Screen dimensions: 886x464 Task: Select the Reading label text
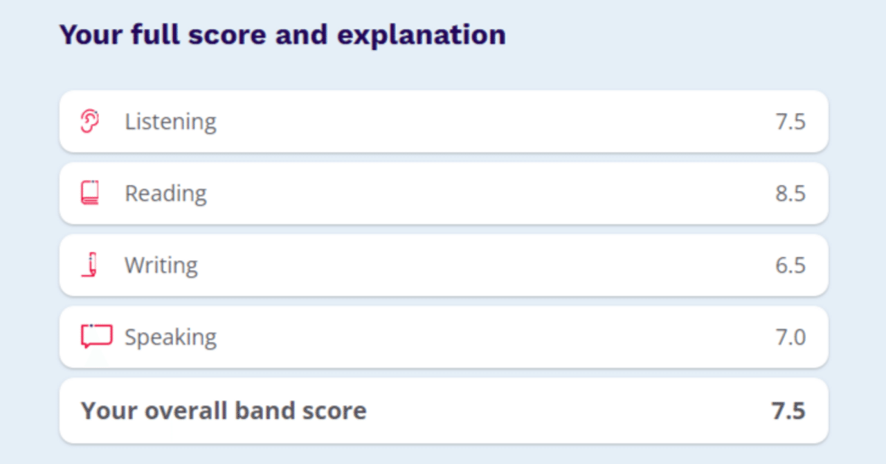click(165, 194)
